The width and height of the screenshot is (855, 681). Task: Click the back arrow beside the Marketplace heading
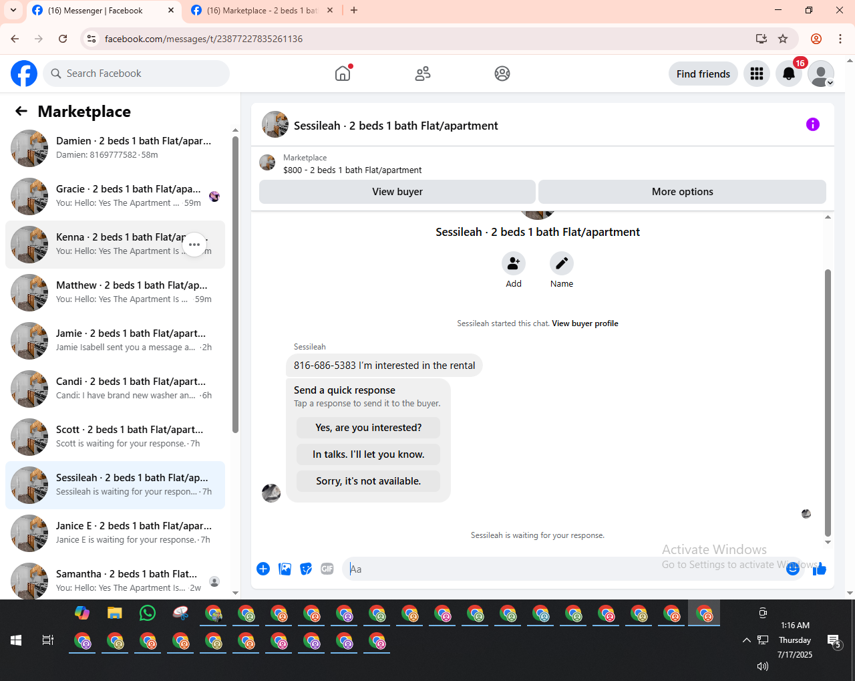(x=21, y=111)
